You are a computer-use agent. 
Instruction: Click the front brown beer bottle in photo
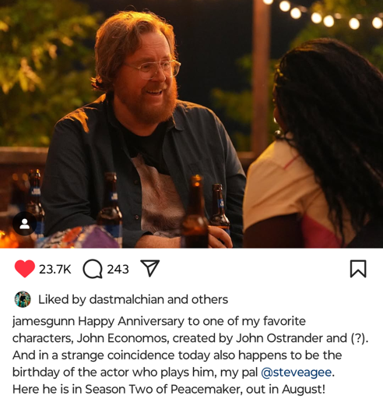click(195, 212)
